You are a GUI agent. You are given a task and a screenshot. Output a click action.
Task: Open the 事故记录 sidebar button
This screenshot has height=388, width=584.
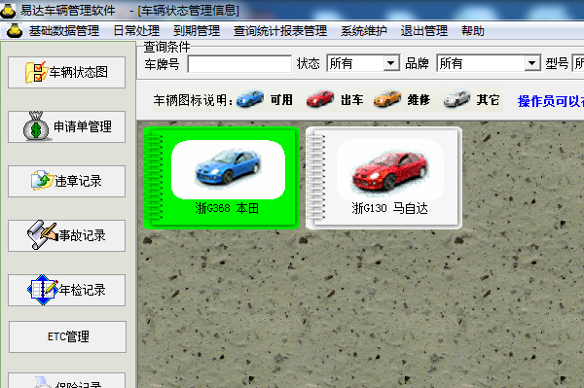pyautogui.click(x=66, y=235)
